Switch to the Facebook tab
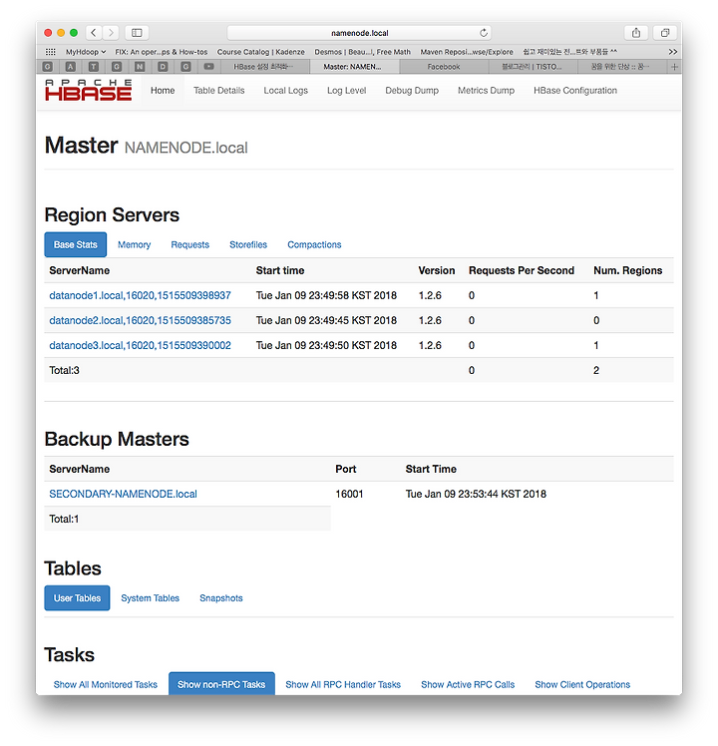This screenshot has height=746, width=718. coord(444,67)
